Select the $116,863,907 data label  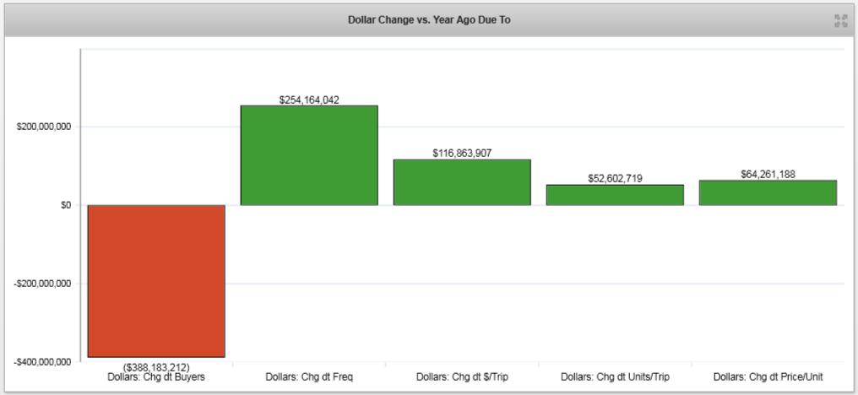462,154
